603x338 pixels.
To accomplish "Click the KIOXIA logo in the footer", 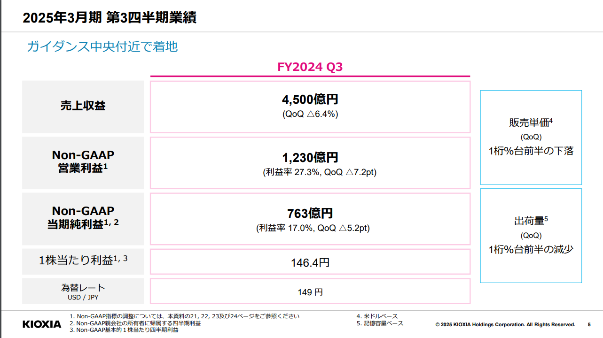I will 42,324.
